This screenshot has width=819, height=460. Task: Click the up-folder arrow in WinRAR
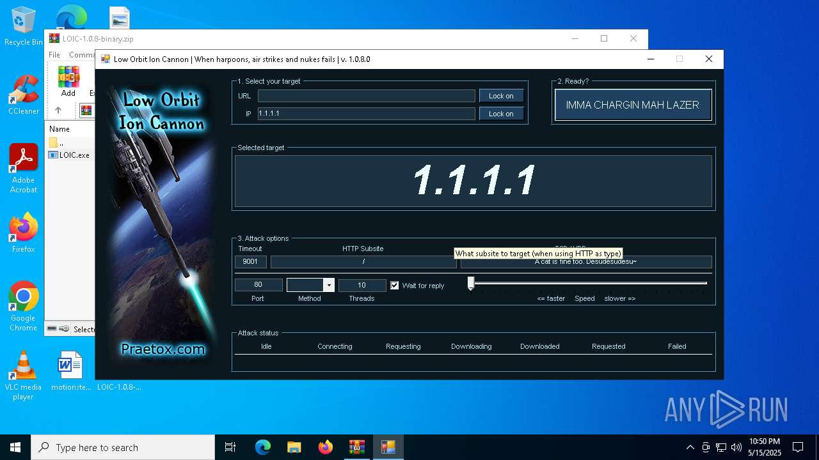tap(58, 110)
